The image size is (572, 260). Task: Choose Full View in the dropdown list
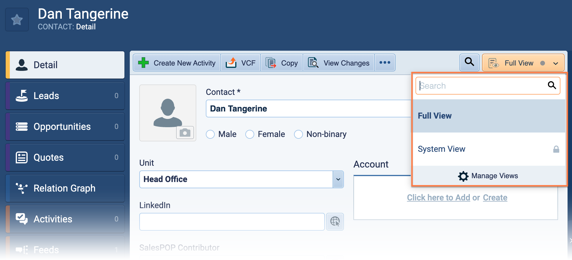[434, 116]
